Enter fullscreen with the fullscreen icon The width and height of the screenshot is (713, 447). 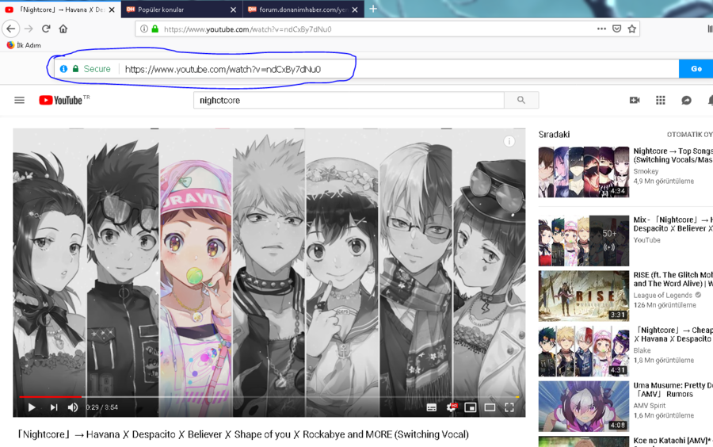[509, 407]
